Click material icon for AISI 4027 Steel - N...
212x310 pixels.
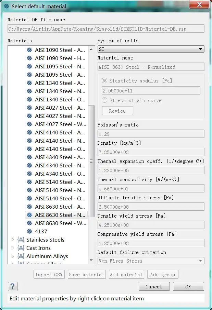29,116
